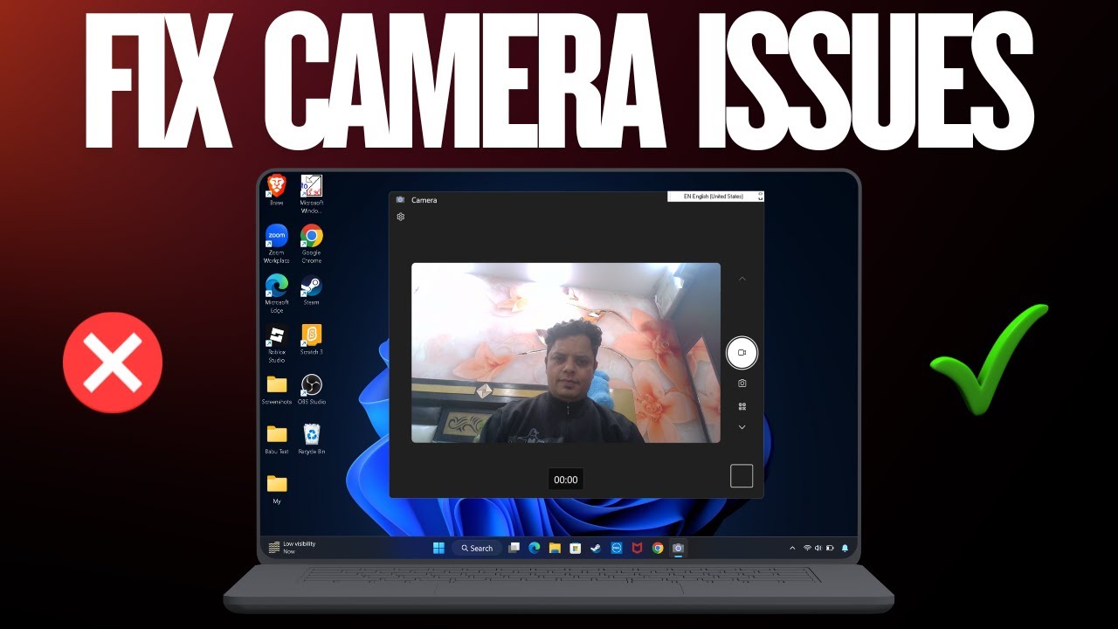This screenshot has height=629, width=1118.
Task: Open McAfee from the taskbar
Action: pos(637,549)
